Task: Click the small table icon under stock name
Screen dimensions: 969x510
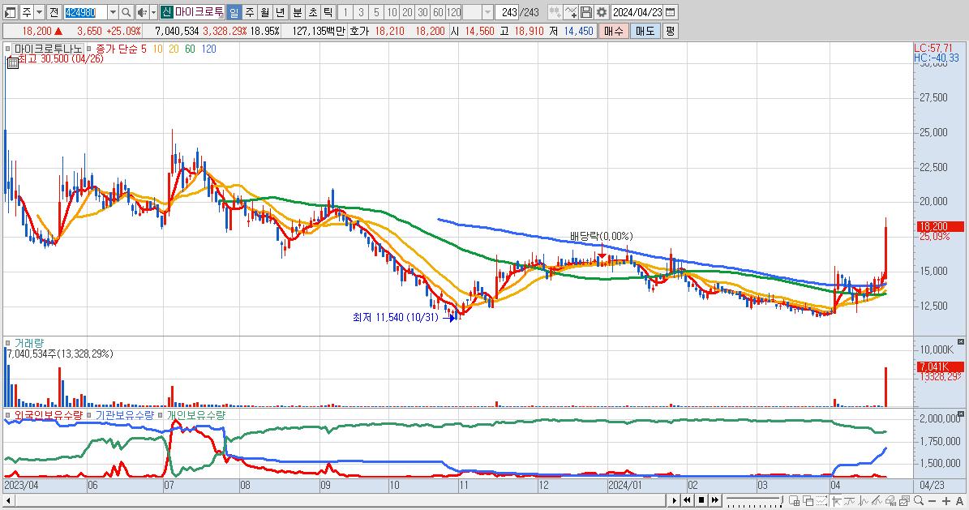Action: coord(12,63)
